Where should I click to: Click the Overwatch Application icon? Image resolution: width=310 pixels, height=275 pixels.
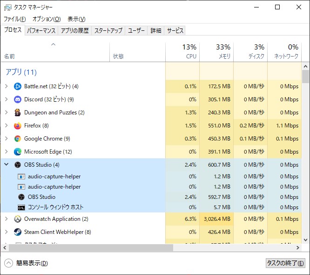18,219
